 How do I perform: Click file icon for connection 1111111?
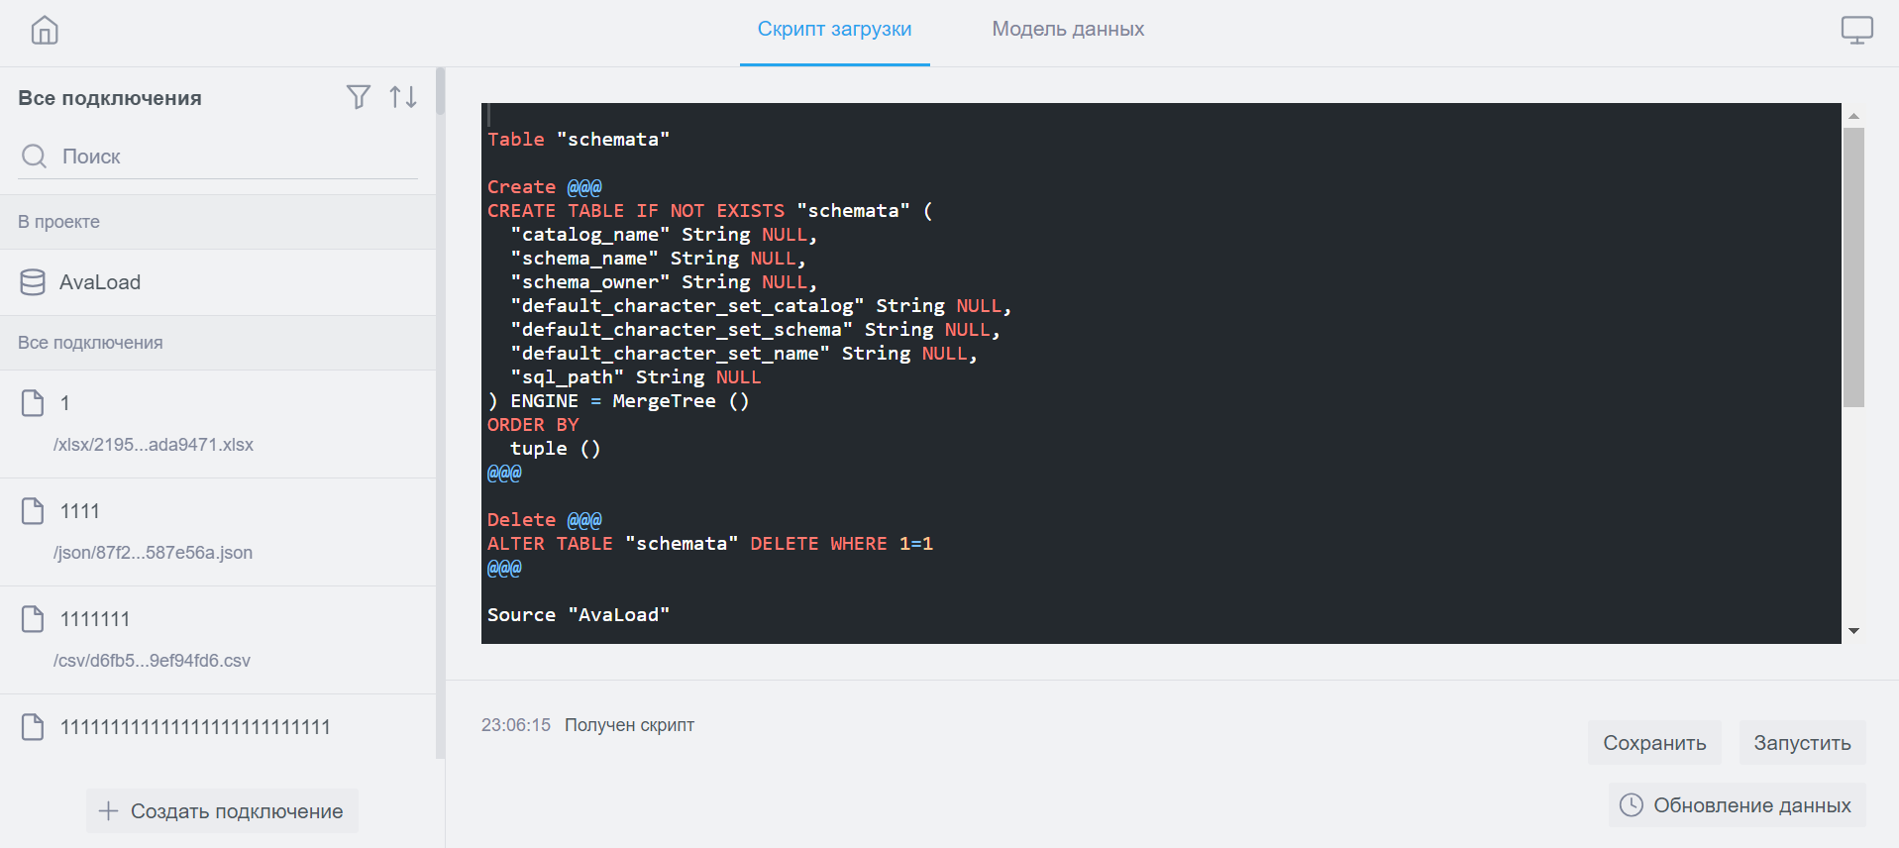point(33,619)
